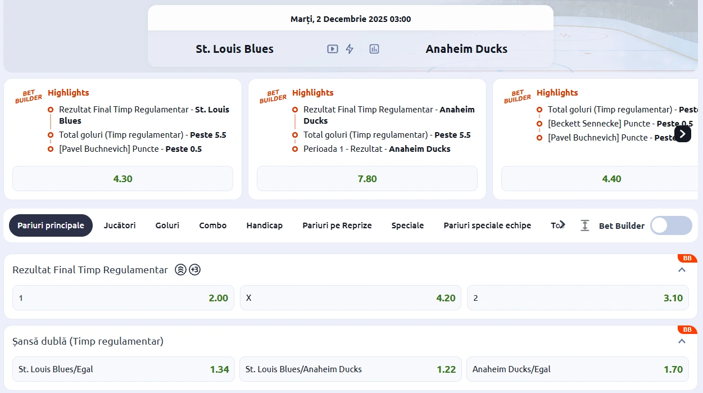The width and height of the screenshot is (703, 393).
Task: Click the +3 badge icon
Action: click(194, 270)
